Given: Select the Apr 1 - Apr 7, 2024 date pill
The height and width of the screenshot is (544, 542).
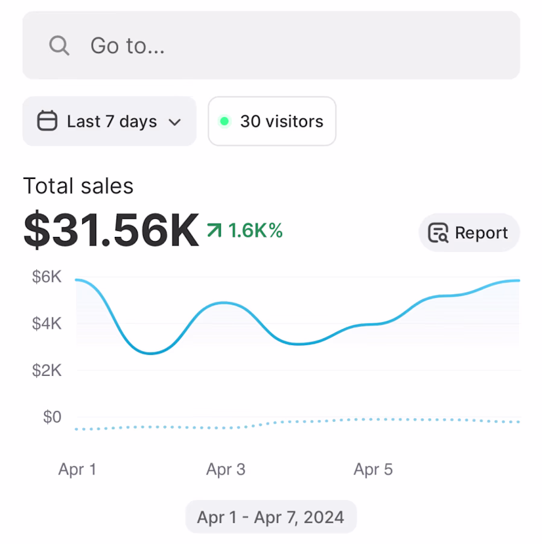Looking at the screenshot, I should click(x=271, y=517).
